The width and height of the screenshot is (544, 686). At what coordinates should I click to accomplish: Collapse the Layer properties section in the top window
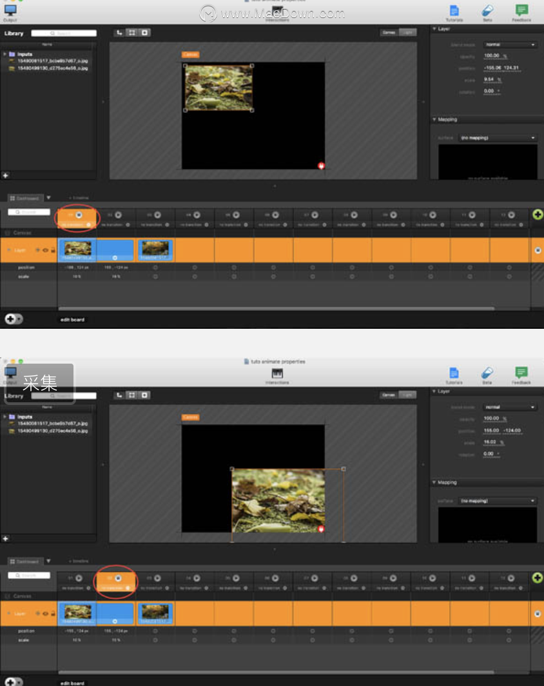(434, 29)
